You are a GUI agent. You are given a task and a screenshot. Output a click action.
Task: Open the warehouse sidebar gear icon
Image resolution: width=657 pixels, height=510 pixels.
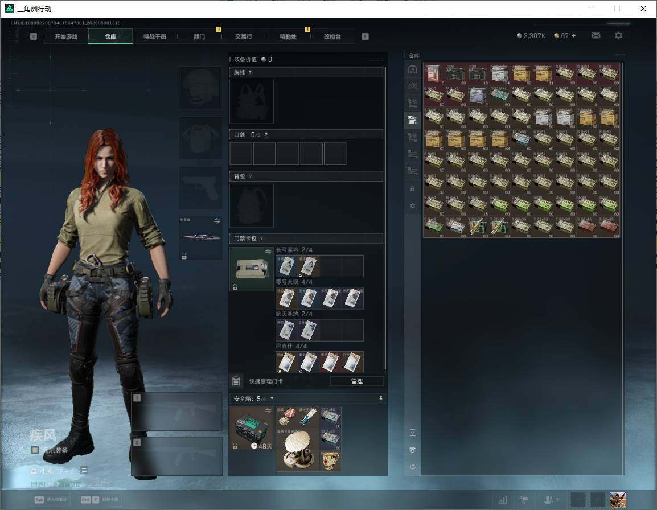412,205
